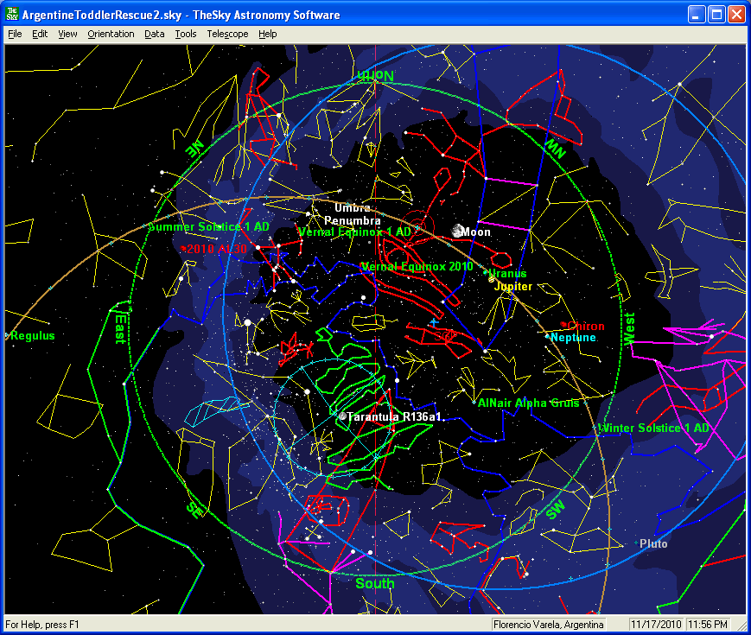Select the Neptune marker on the chart
This screenshot has width=751, height=635.
coord(548,336)
